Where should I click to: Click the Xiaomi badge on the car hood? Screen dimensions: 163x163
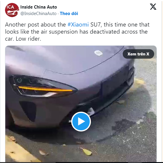click(x=98, y=53)
